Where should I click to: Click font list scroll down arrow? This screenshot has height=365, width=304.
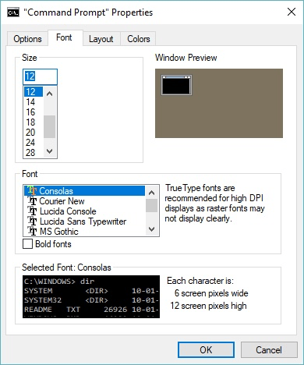pyautogui.click(x=152, y=229)
